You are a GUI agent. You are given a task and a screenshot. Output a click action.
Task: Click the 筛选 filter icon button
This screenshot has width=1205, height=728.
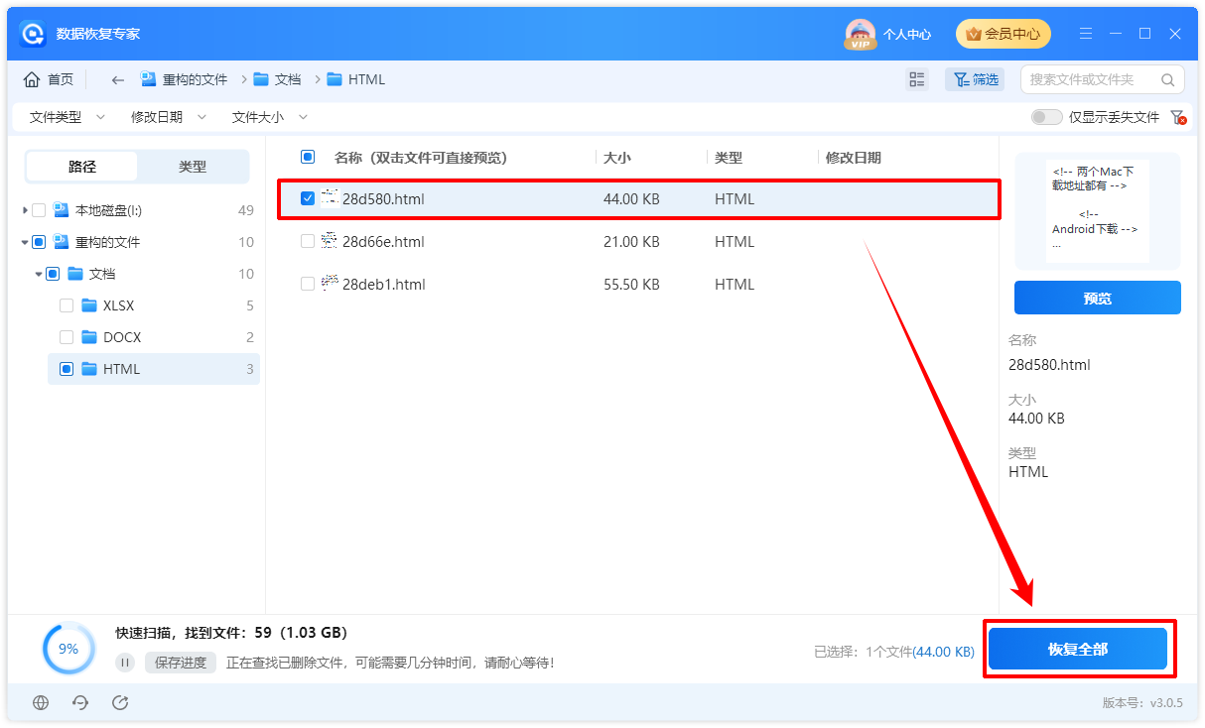975,79
